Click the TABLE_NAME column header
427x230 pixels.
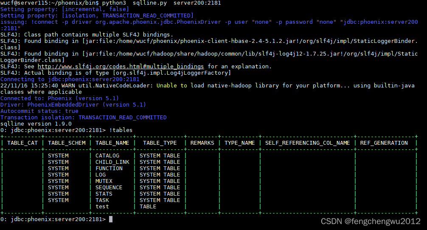click(112, 143)
